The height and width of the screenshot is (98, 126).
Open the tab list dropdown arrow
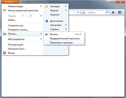pyautogui.click(x=122, y=7)
